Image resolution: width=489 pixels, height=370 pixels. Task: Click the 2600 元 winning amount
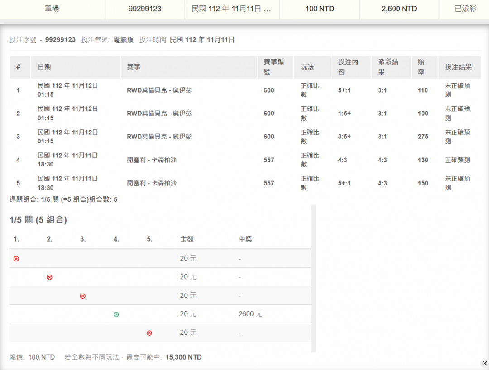tap(250, 314)
